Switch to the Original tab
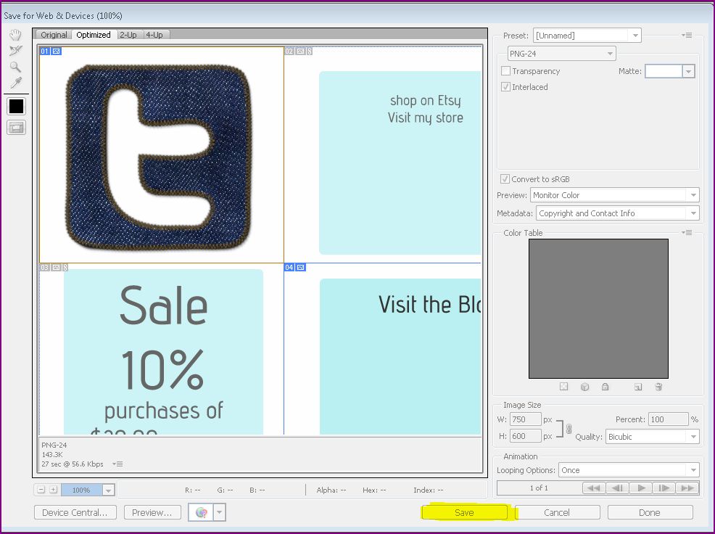The height and width of the screenshot is (534, 715). click(x=54, y=34)
